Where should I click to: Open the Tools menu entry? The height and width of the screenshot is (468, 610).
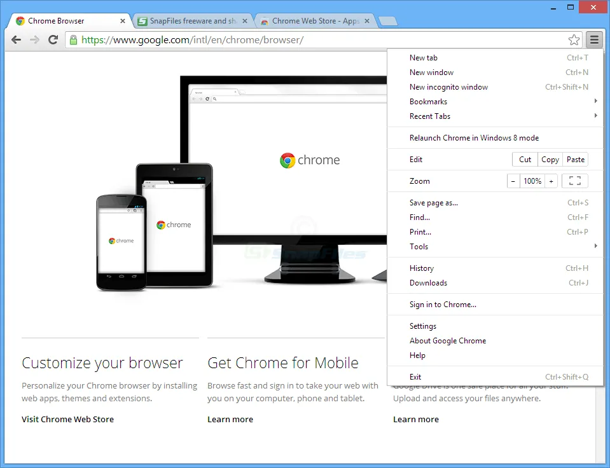click(x=496, y=247)
